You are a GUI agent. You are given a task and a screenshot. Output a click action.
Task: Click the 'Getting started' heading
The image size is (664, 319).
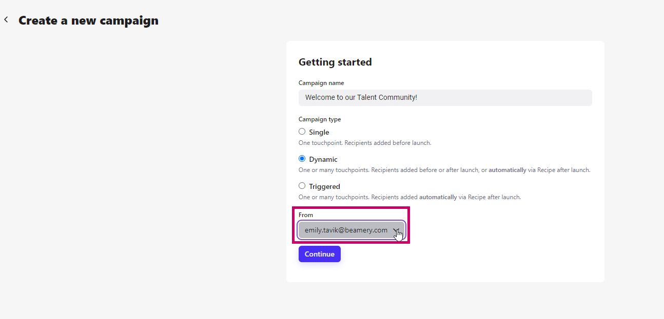pos(335,62)
